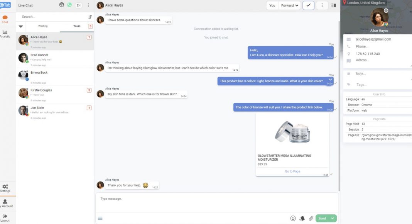Switch to the Waiting tab

tap(43, 26)
